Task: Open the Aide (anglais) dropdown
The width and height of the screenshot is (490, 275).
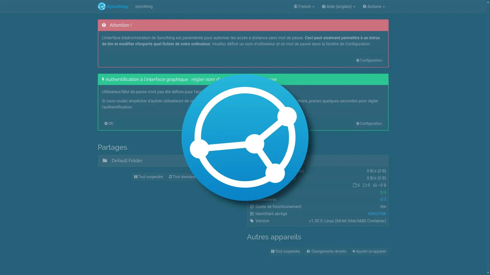Action: pos(338,6)
